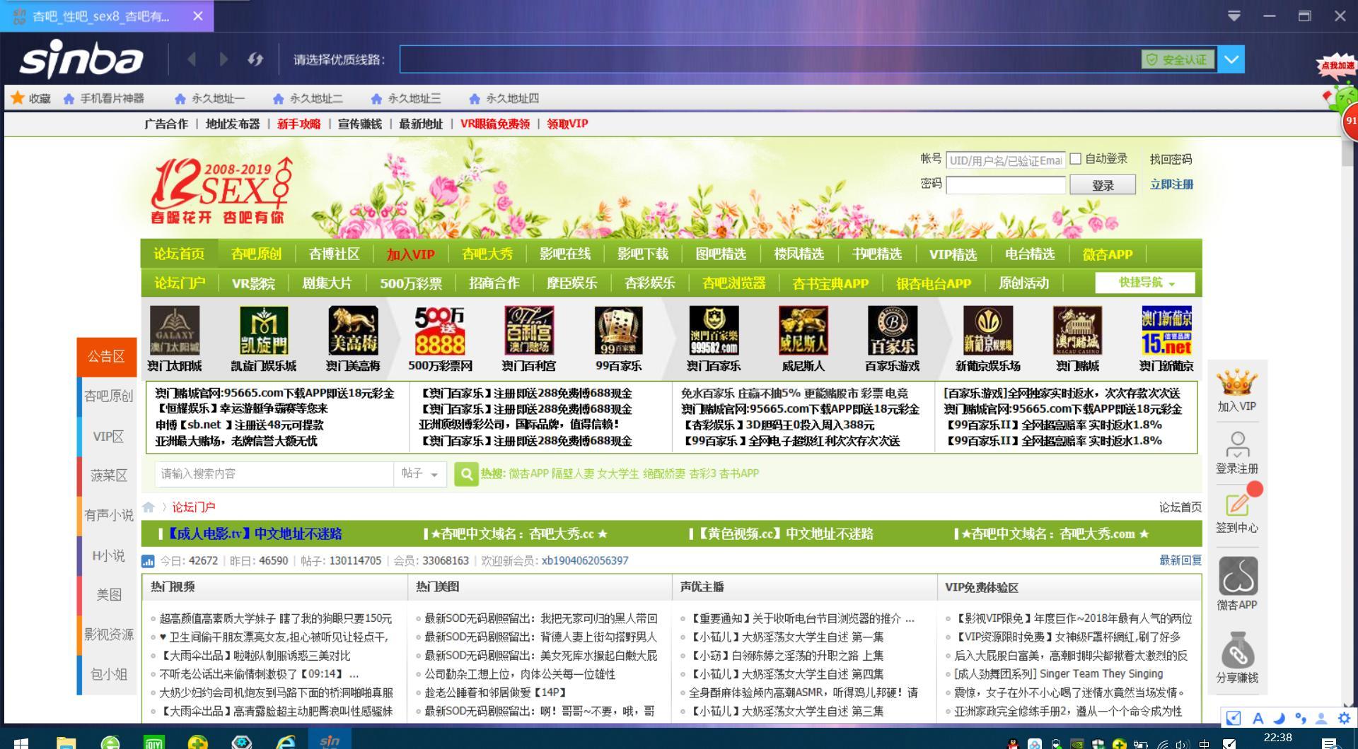Open the 永久地址一 bookmark
This screenshot has width=1358, height=749.
[210, 98]
